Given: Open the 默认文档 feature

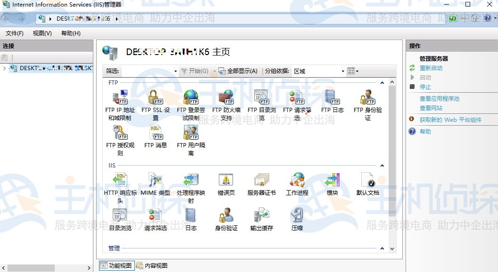Looking at the screenshot, I should (368, 181).
